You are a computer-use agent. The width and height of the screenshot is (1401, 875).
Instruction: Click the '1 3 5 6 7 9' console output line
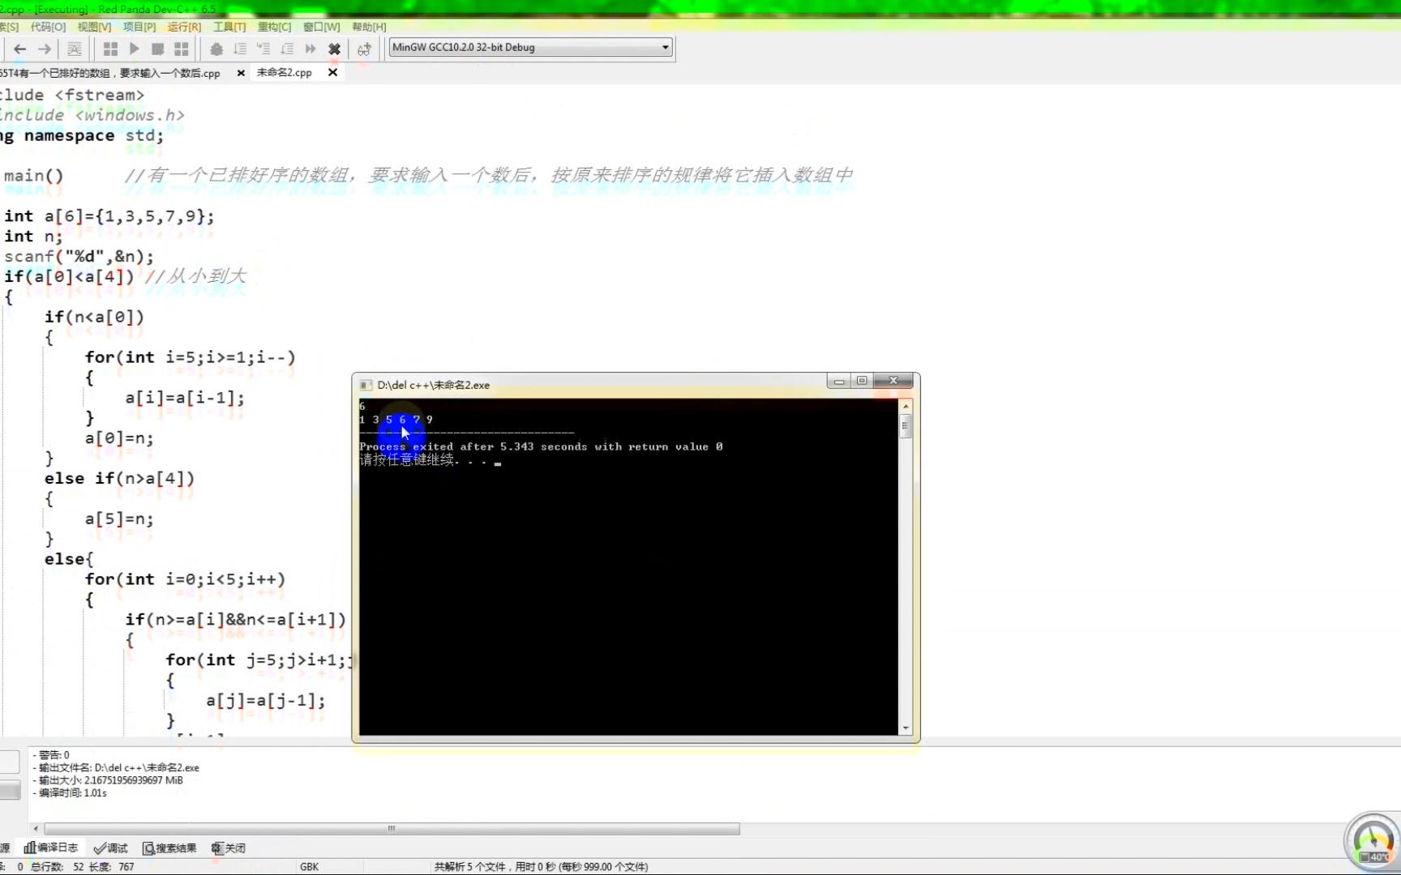[396, 420]
